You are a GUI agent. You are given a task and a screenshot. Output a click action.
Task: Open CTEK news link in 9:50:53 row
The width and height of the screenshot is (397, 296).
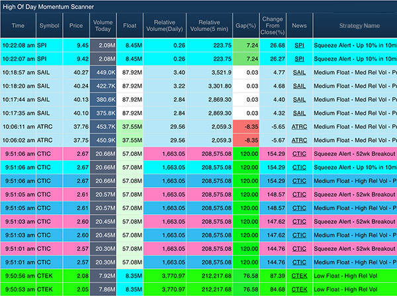[299, 289]
